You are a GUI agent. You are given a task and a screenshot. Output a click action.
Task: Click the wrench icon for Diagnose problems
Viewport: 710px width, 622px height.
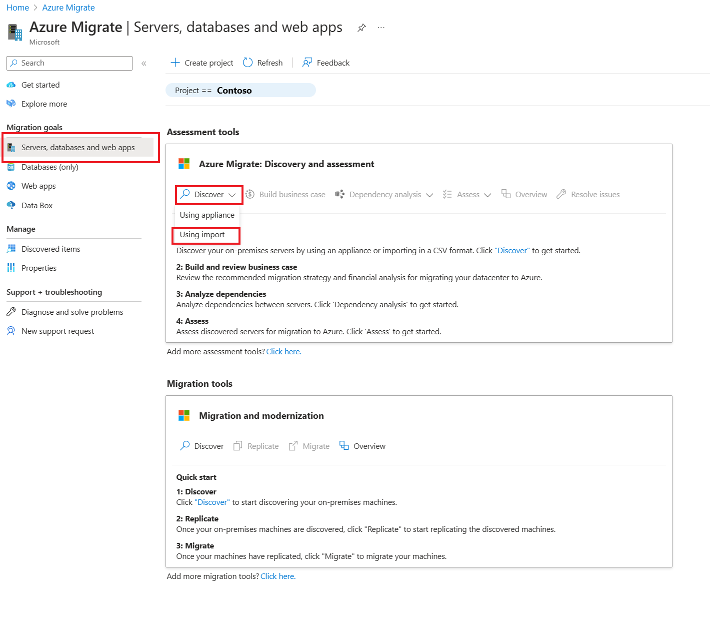tap(11, 312)
